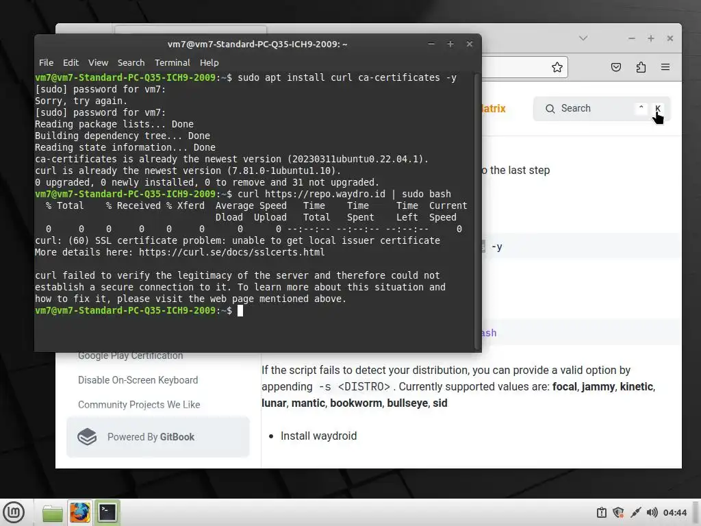
Task: Click the word 'jammy' in supported values
Action: tap(598, 386)
